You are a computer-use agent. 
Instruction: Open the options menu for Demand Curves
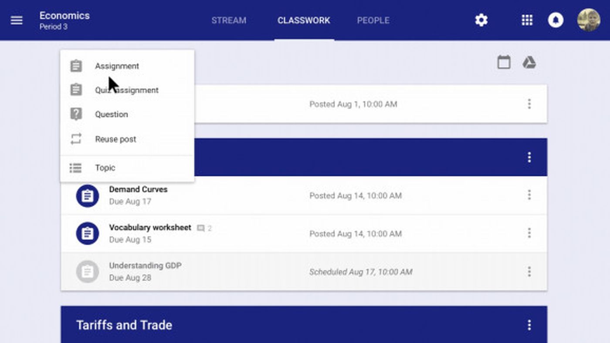point(529,195)
